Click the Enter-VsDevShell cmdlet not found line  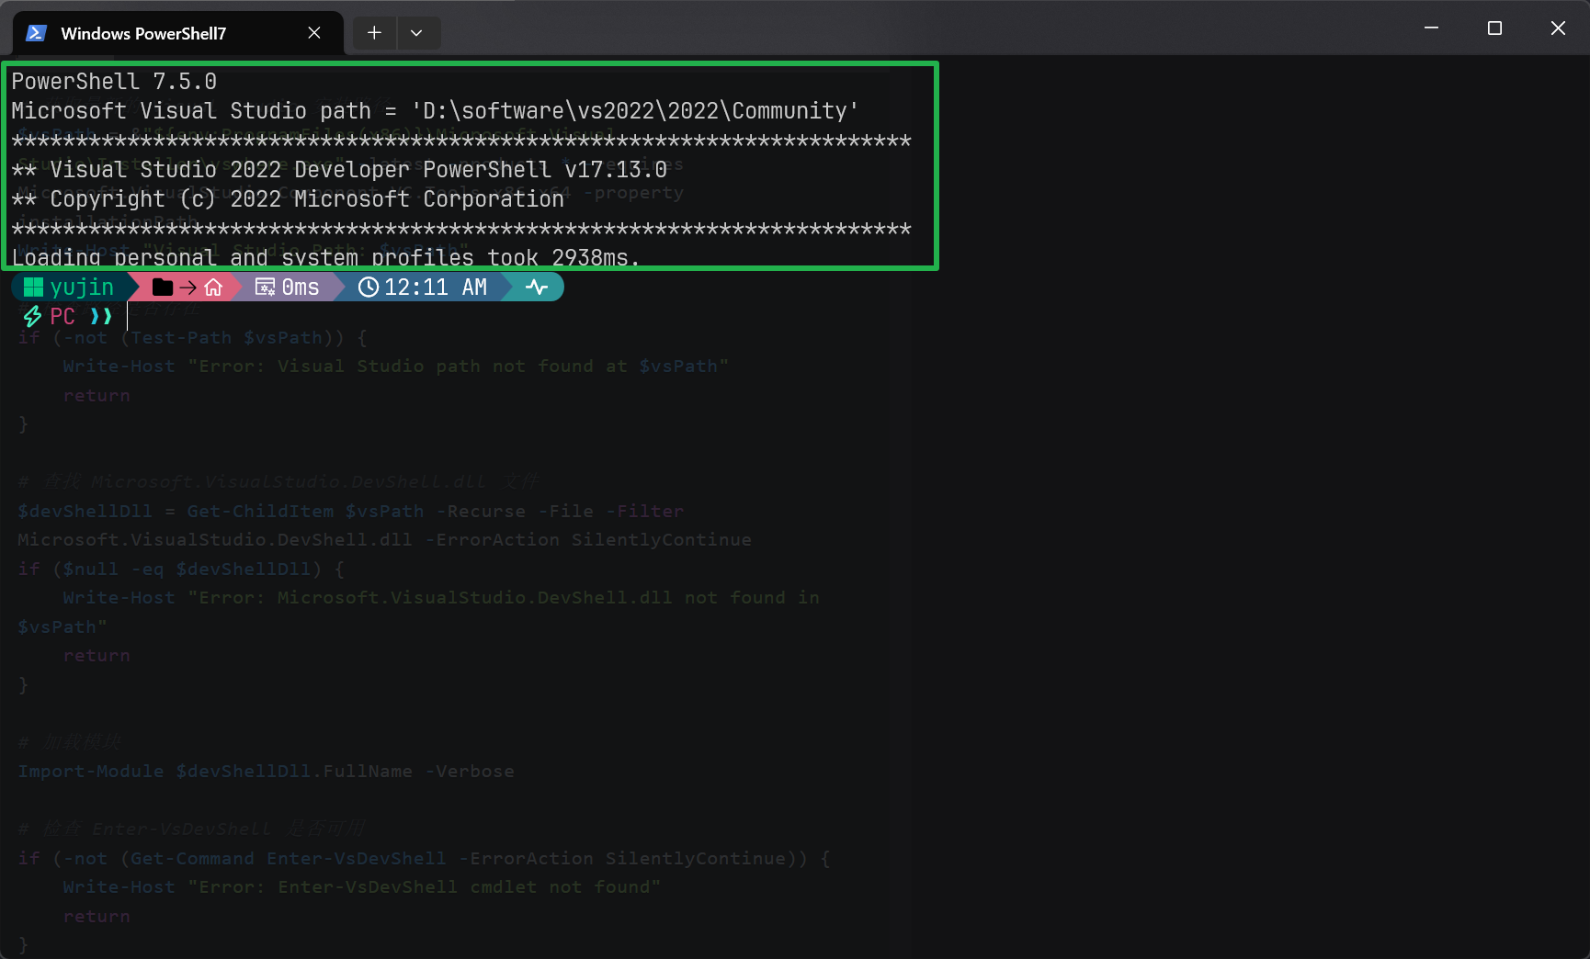[362, 887]
